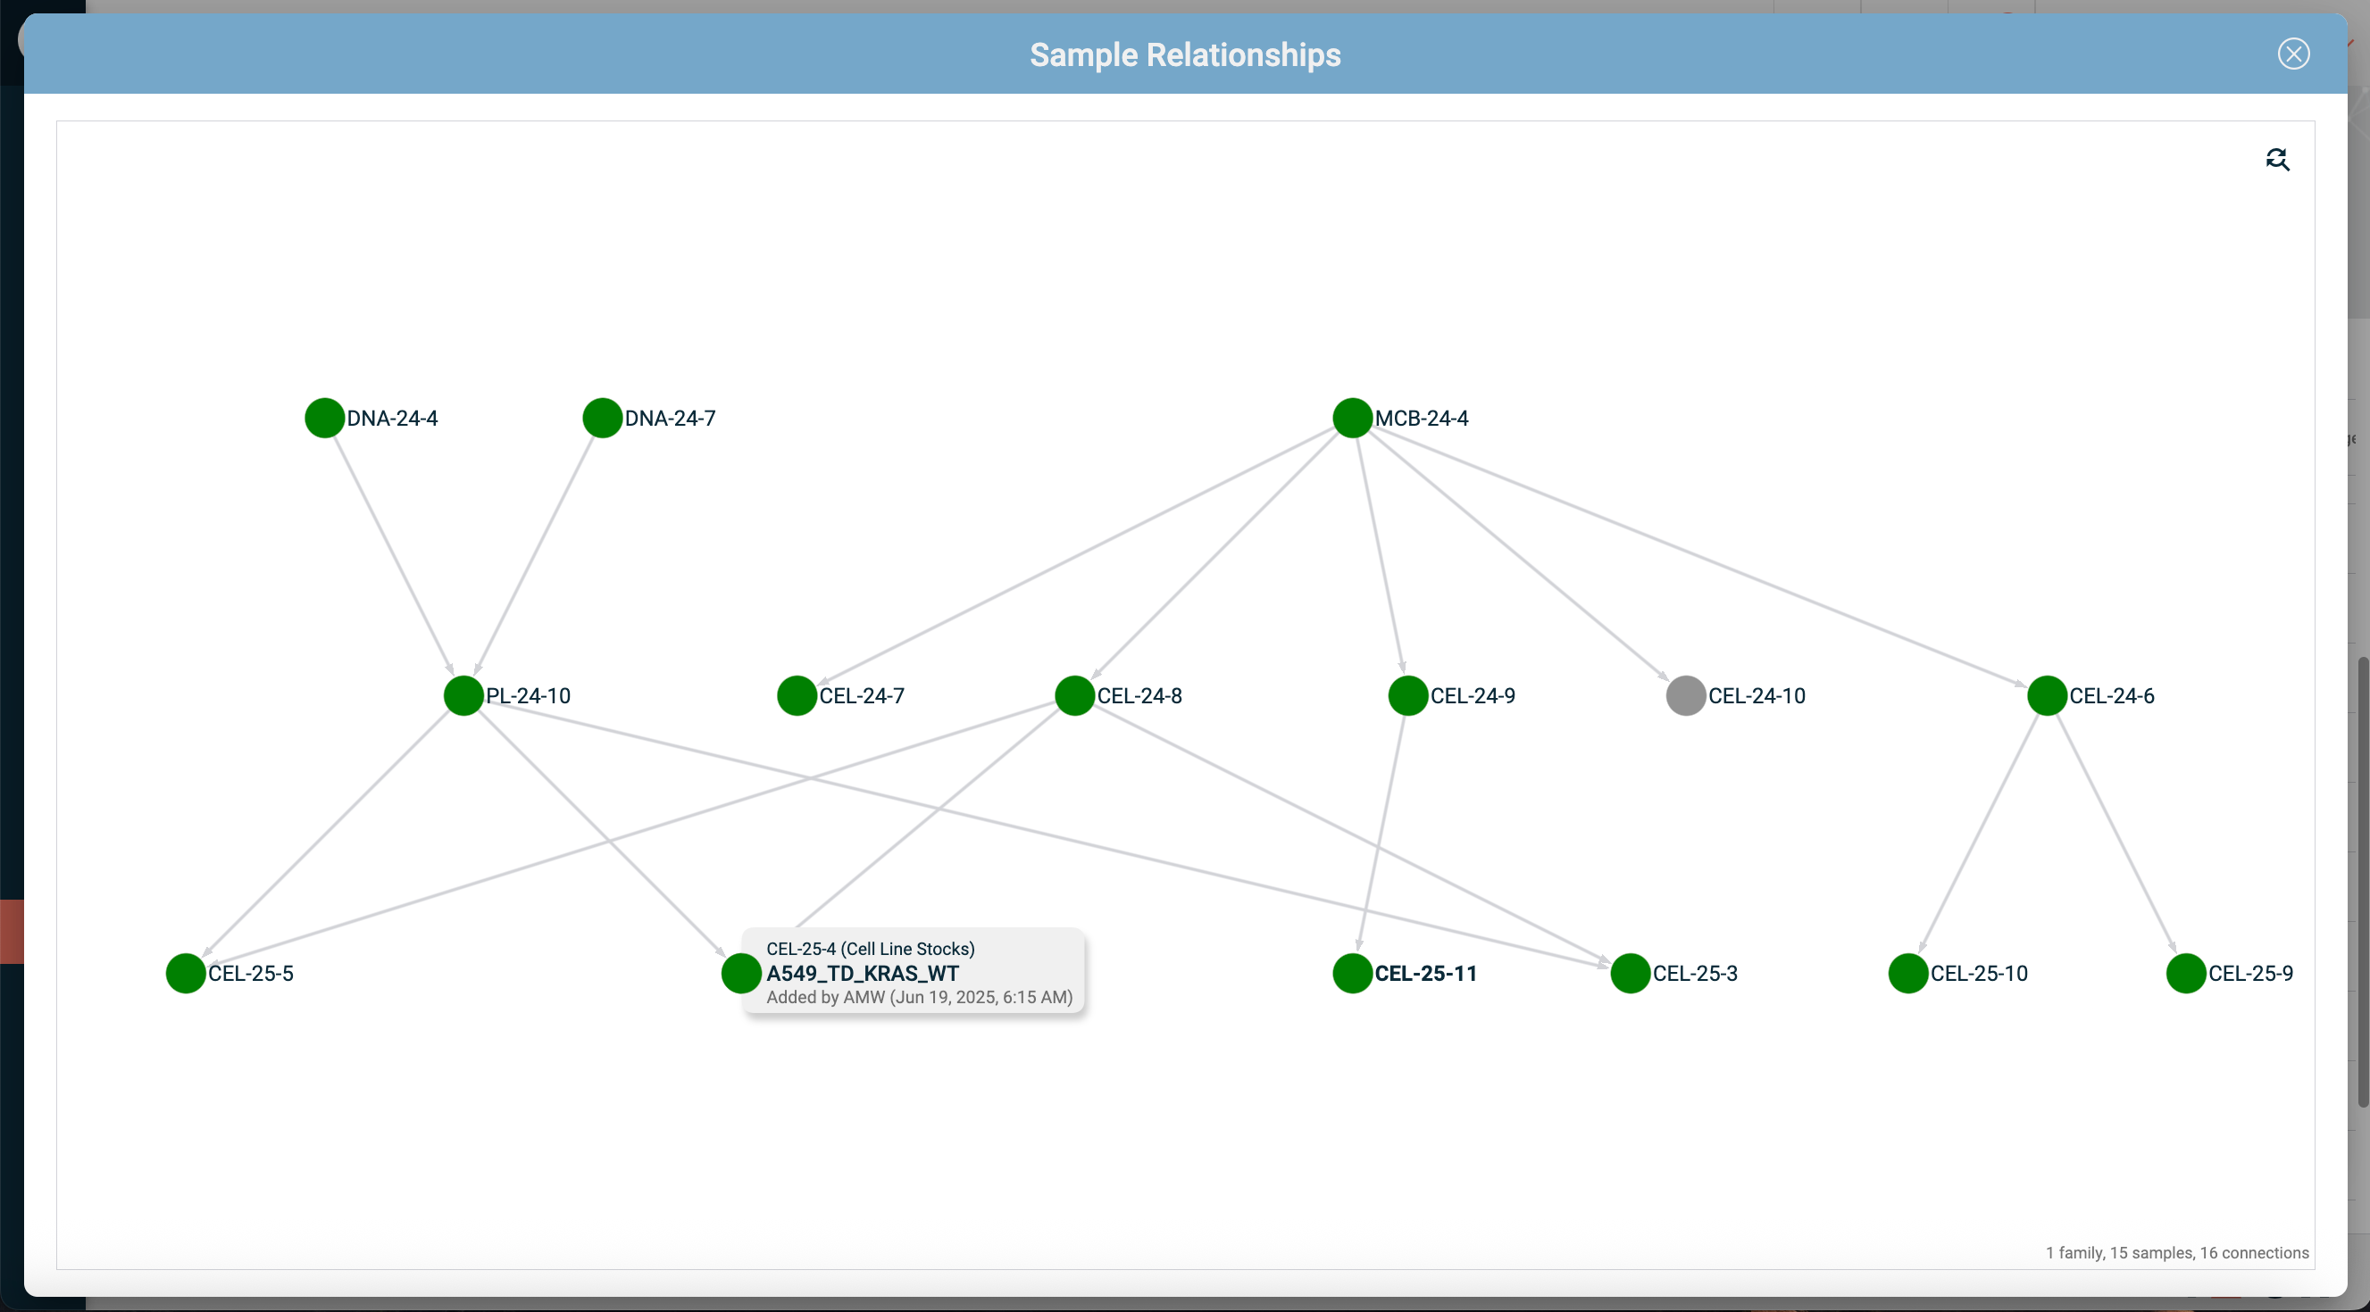Click the CEL-25-3 sample node
Screen dimensions: 2370x1312
[1629, 973]
